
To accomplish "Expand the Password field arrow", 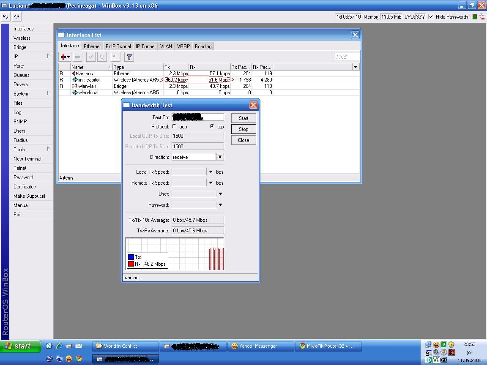I will pyautogui.click(x=220, y=205).
